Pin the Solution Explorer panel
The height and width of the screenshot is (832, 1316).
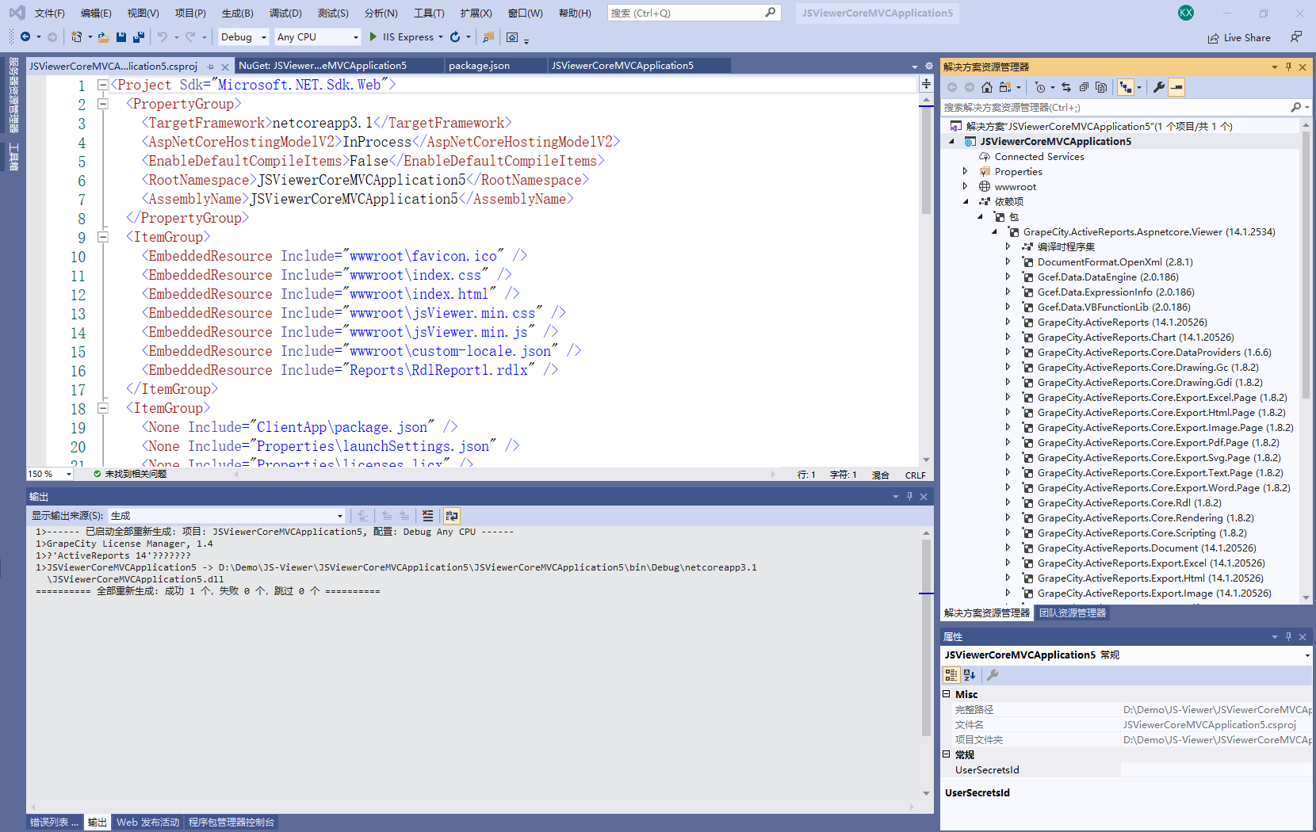coord(1289,67)
